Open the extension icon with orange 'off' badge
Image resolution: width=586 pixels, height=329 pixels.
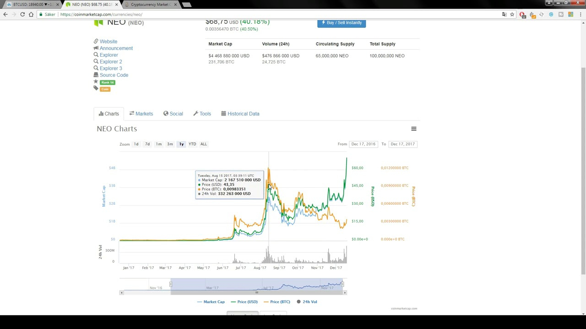[x=532, y=15]
